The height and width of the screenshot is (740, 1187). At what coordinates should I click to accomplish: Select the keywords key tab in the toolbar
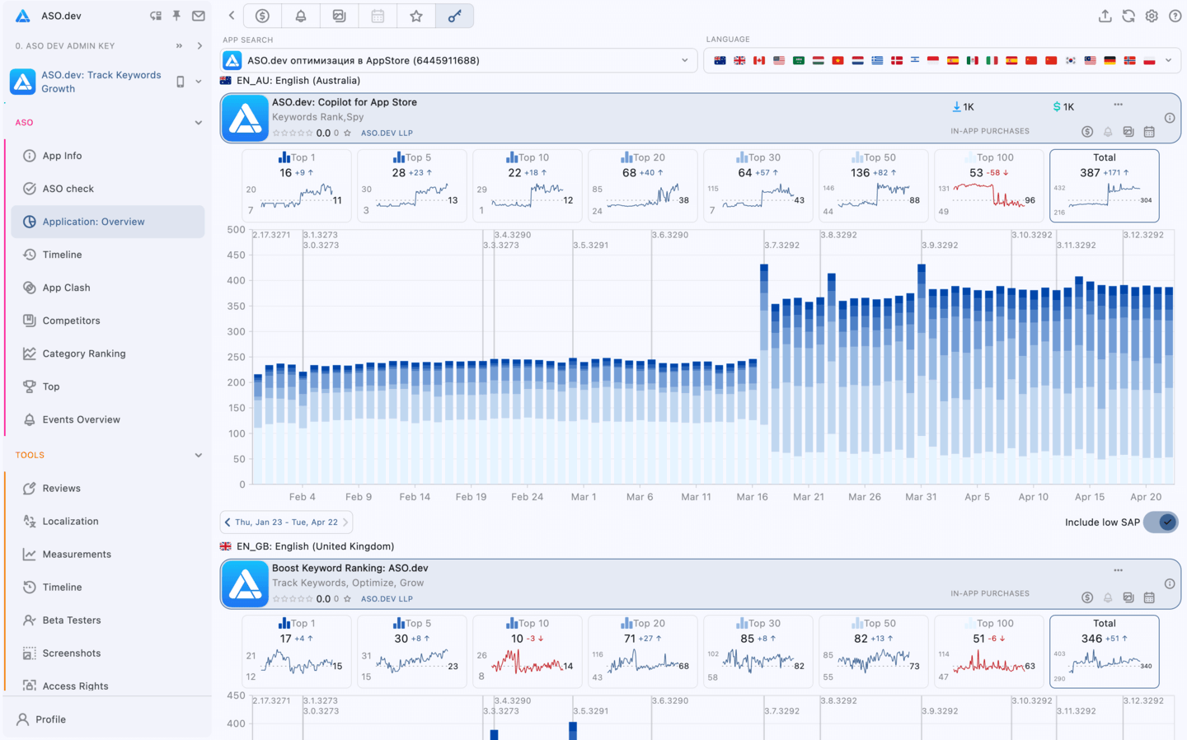[454, 15]
